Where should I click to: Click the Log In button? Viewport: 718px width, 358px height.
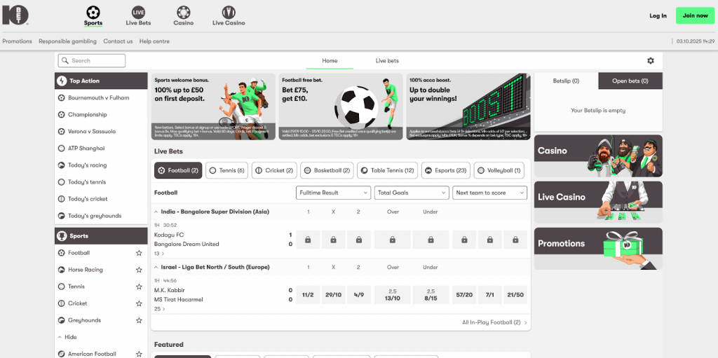658,15
